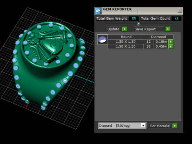Click the green arrow next to Update
This screenshot has height=144, width=192.
125,29
